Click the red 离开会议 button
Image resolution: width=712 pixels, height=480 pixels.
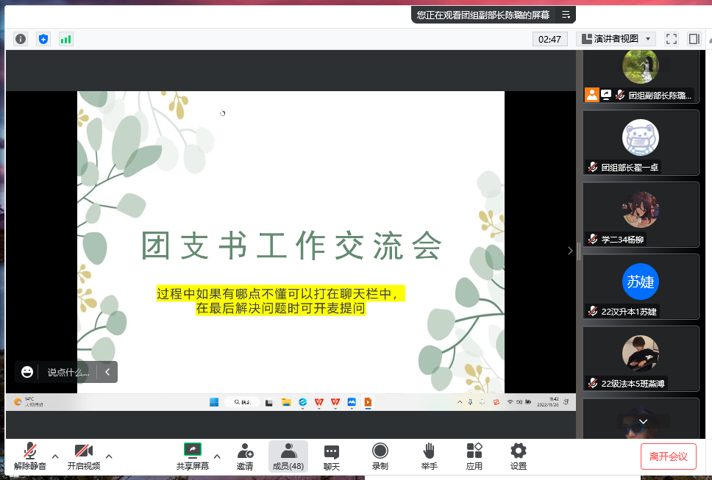(668, 456)
